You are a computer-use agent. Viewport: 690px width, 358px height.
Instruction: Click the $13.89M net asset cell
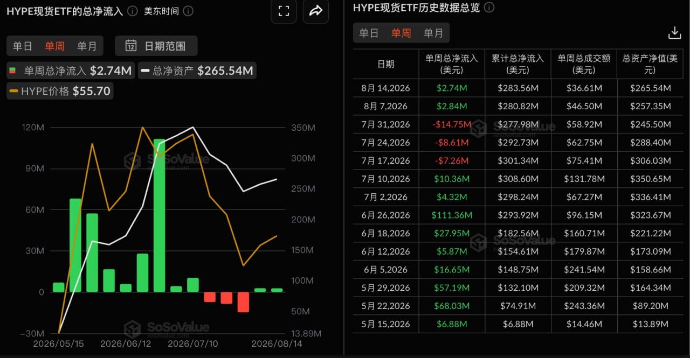pos(650,324)
